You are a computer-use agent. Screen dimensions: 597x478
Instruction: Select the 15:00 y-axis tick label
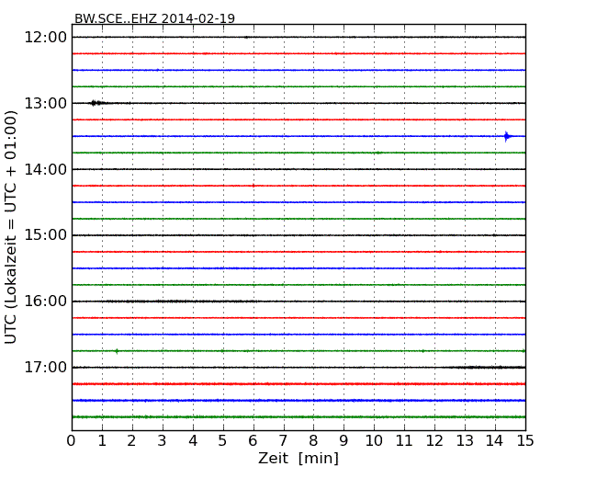(x=45, y=235)
